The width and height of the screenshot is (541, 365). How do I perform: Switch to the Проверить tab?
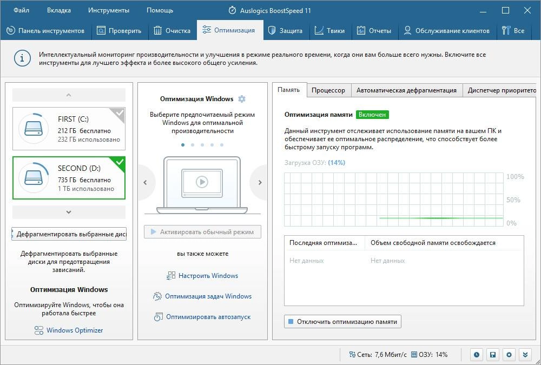119,31
